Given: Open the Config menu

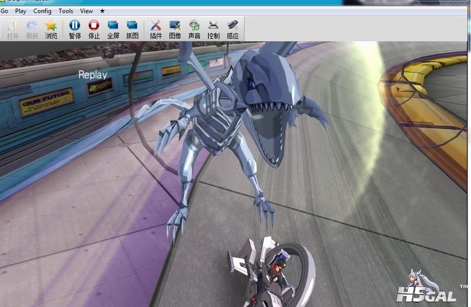Looking at the screenshot, I should coord(42,11).
